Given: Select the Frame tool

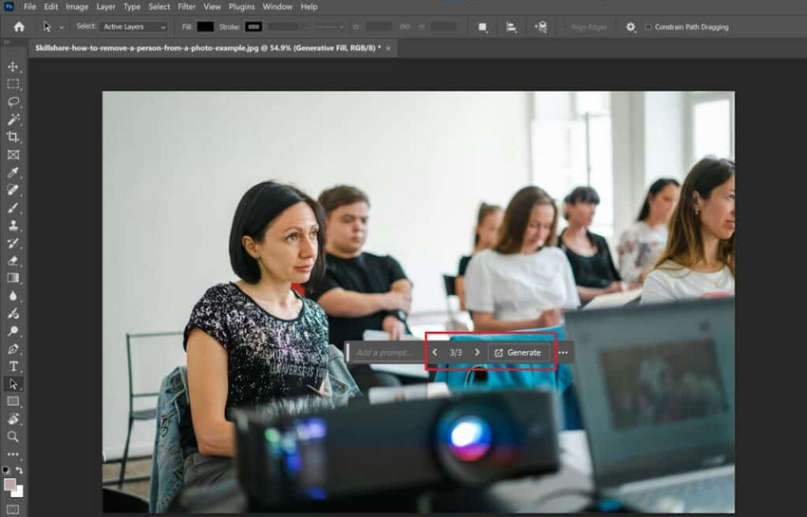Looking at the screenshot, I should [13, 155].
